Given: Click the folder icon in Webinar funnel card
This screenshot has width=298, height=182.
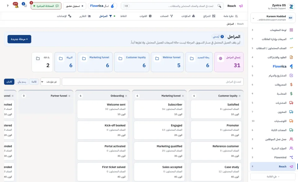Looking at the screenshot, I should tap(157, 58).
